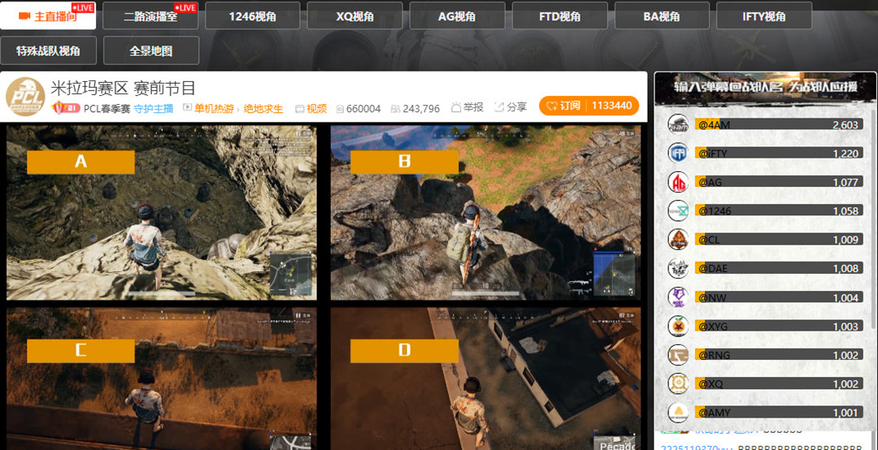Open the 守护主播 guardian link
The height and width of the screenshot is (450, 878).
154,108
